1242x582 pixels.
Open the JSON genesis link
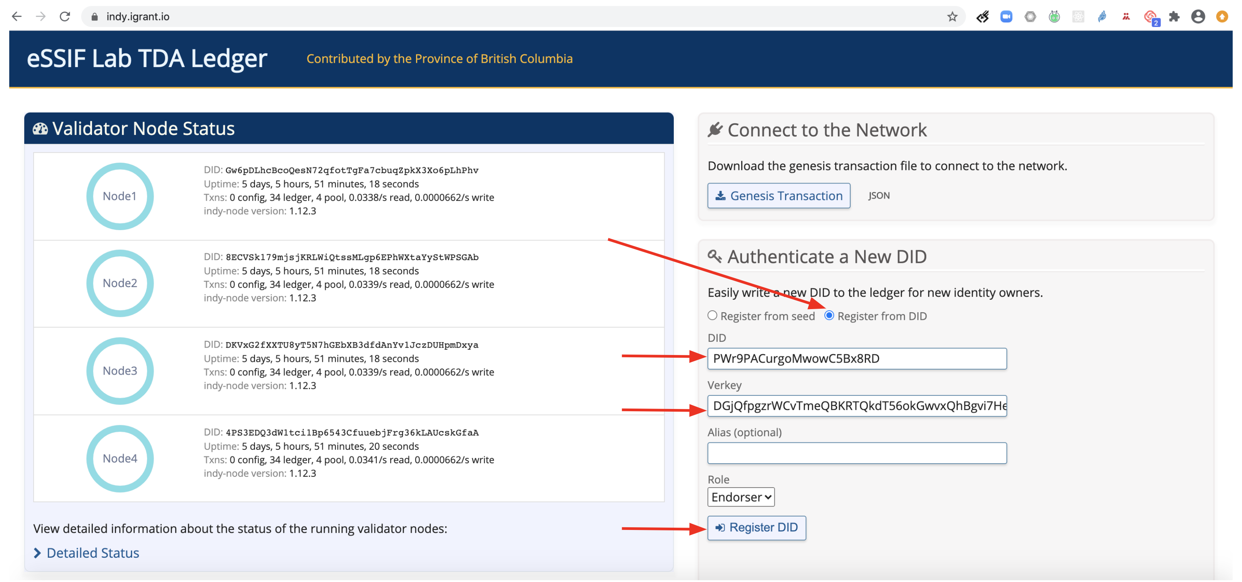coord(878,196)
